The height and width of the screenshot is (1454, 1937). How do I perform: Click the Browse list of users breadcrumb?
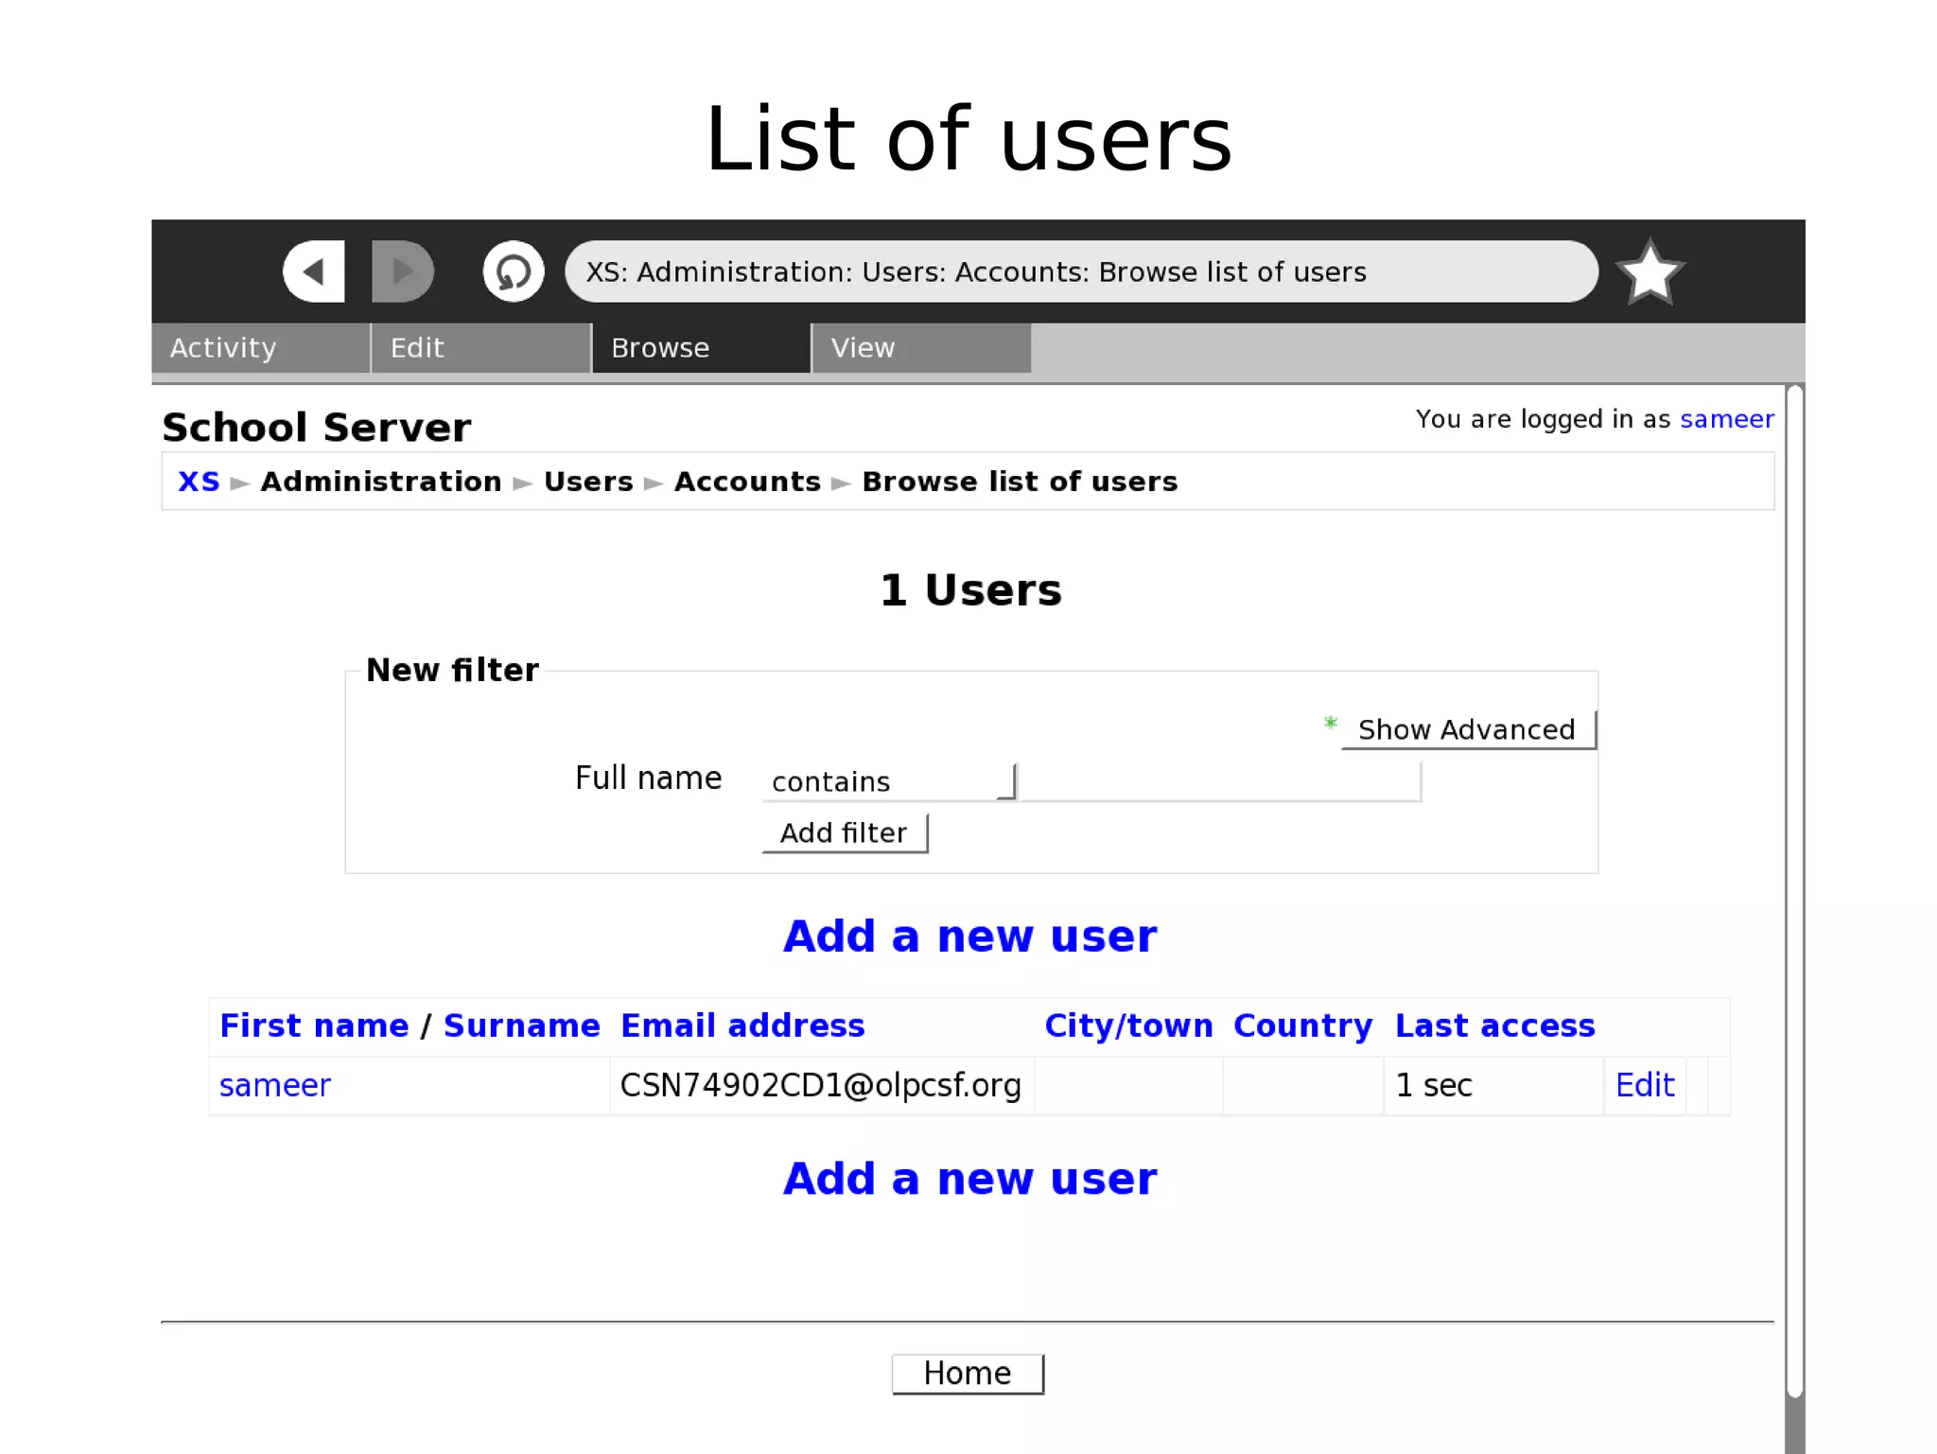1020,482
